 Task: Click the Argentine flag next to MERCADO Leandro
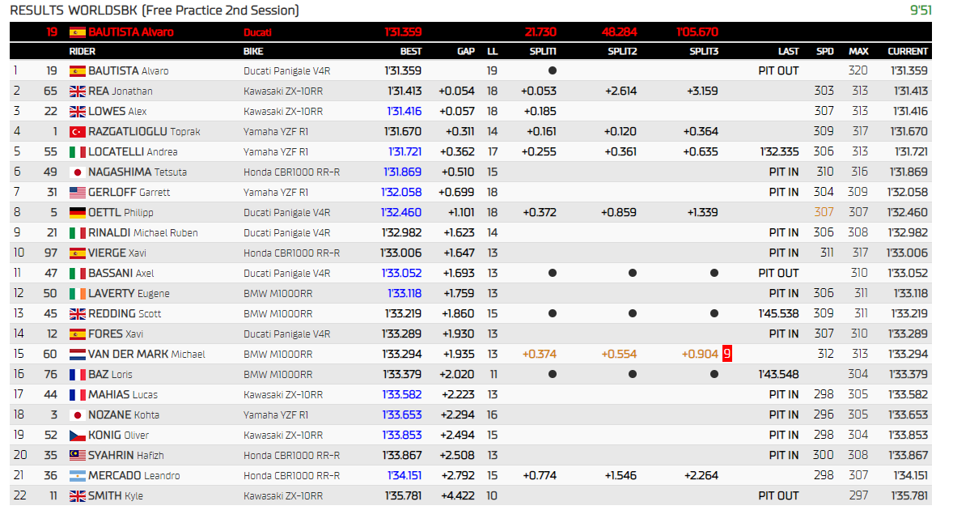pos(77,475)
